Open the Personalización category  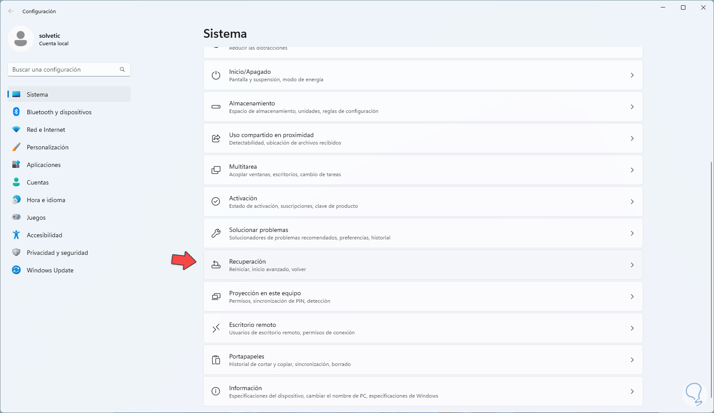click(x=48, y=147)
